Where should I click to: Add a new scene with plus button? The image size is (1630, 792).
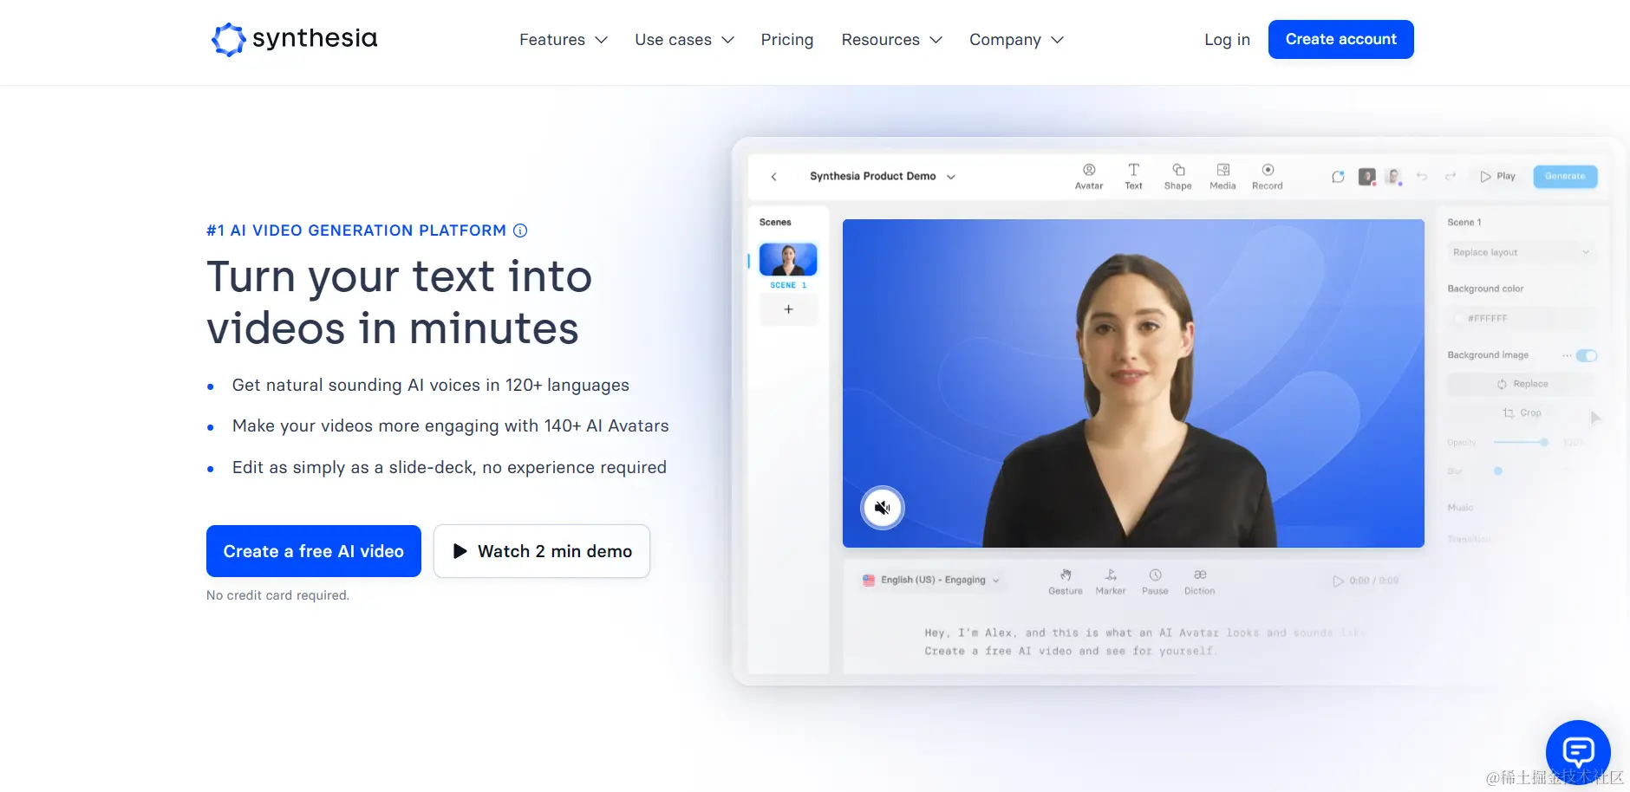[788, 309]
